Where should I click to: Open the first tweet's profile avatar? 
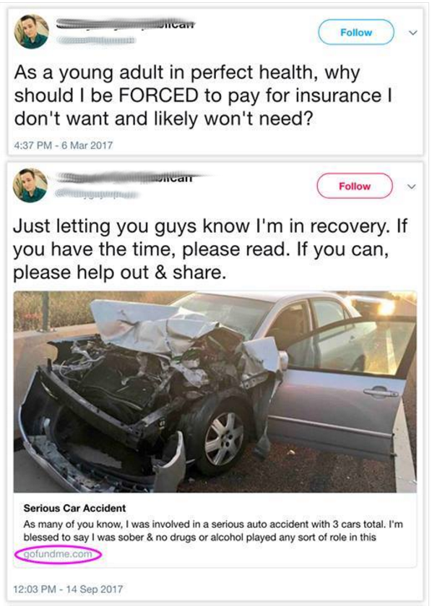point(31,32)
